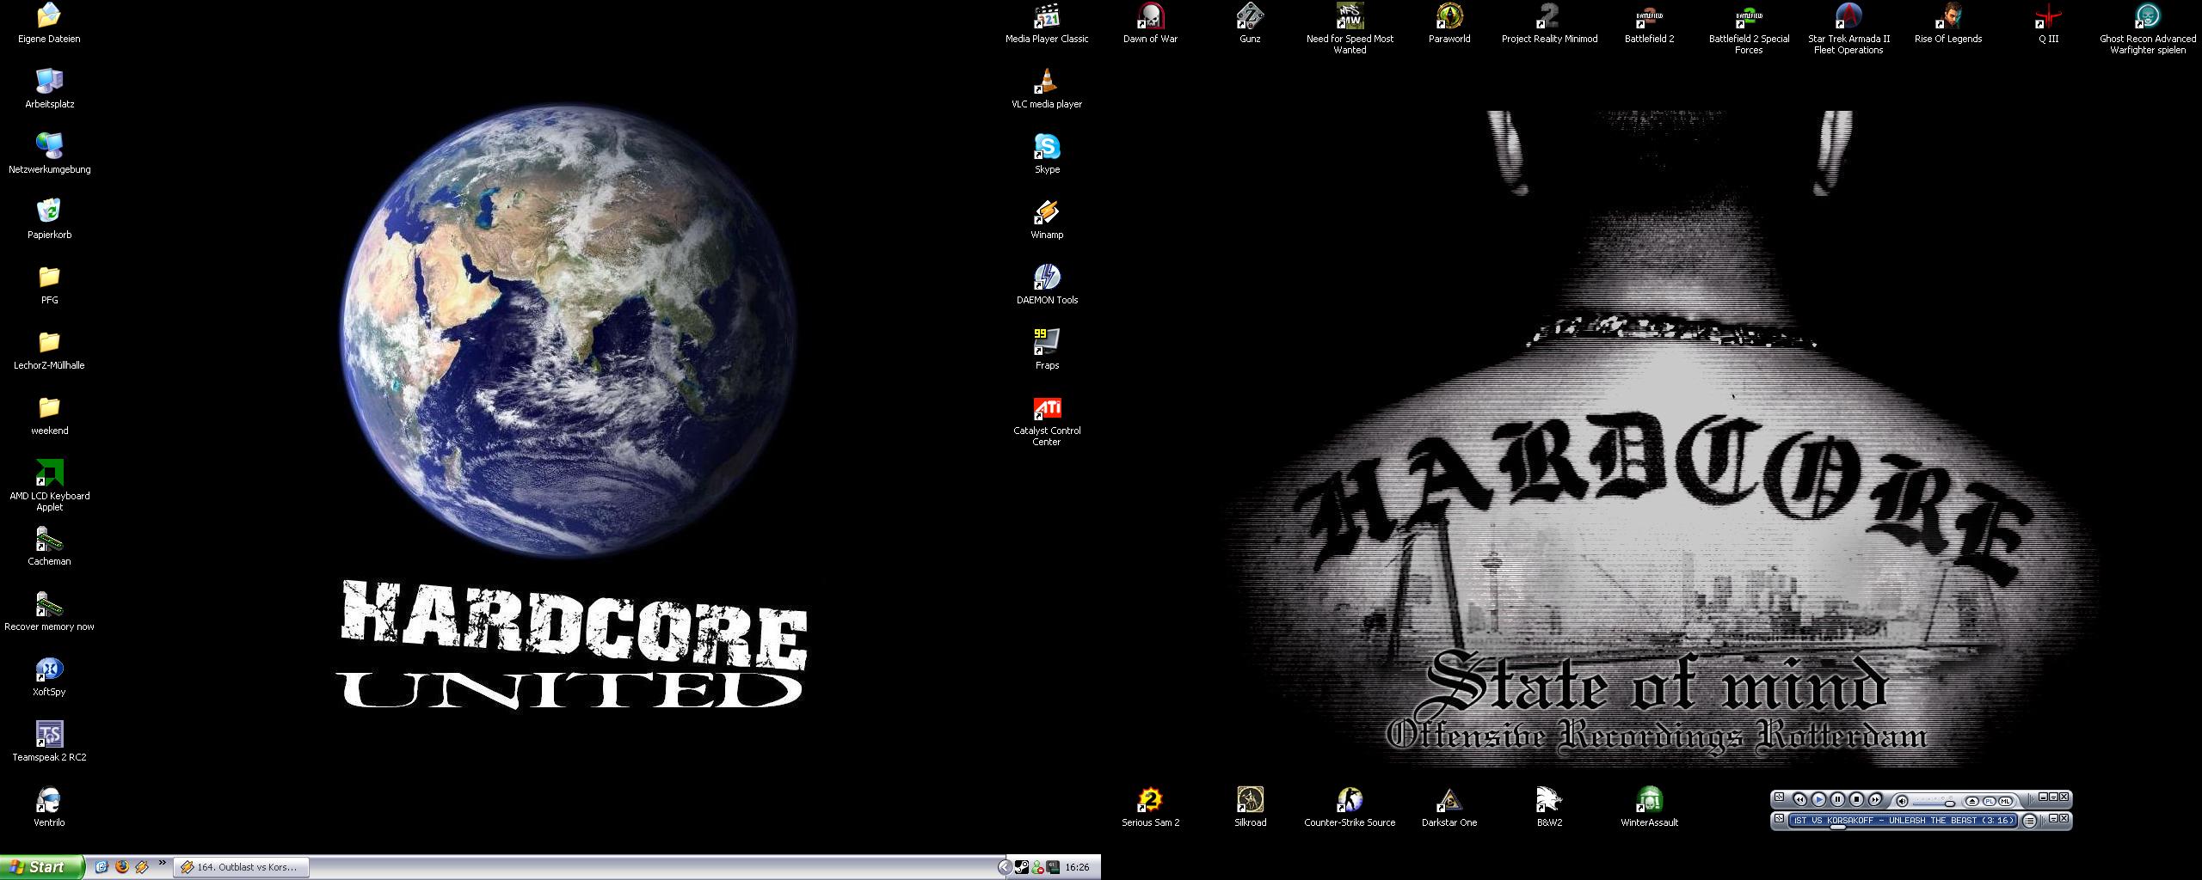The height and width of the screenshot is (880, 2202).
Task: Select the Darkstar One shortcut
Action: pos(1449,807)
